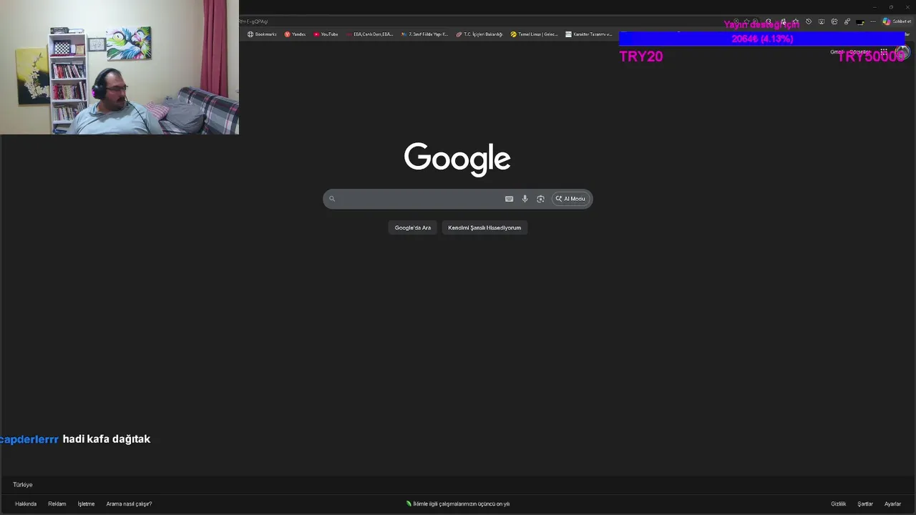Open the Google account avatar
Screen dimensions: 916x515
[902, 51]
